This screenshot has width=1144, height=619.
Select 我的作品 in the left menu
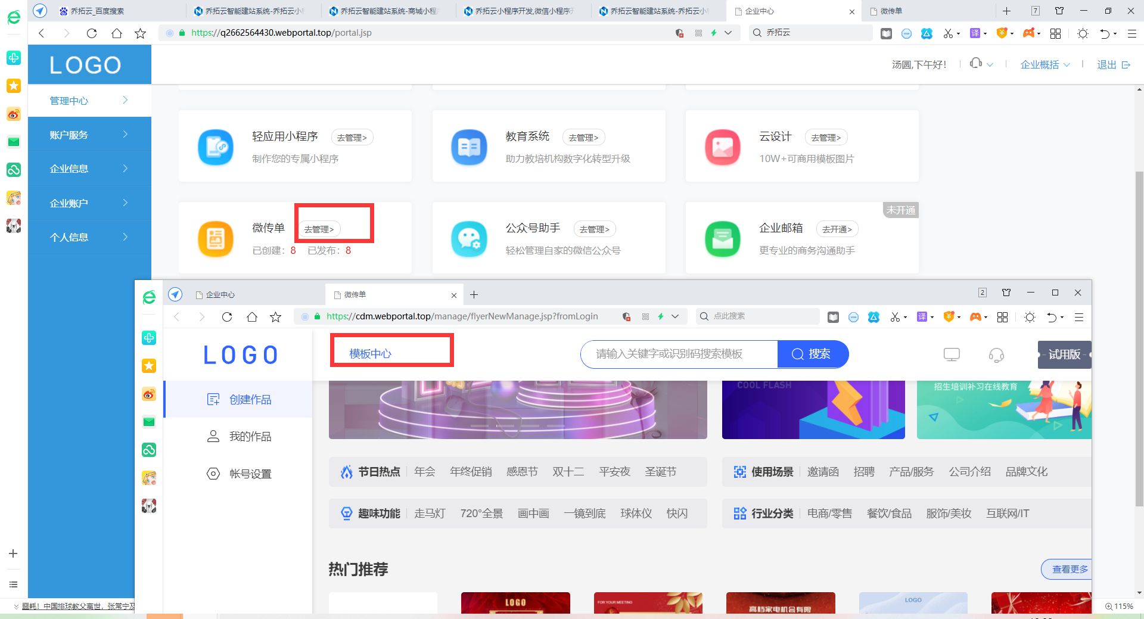(x=238, y=437)
